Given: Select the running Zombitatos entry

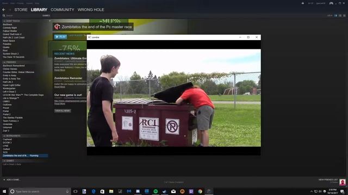Looking at the screenshot, I should [x=25, y=155].
